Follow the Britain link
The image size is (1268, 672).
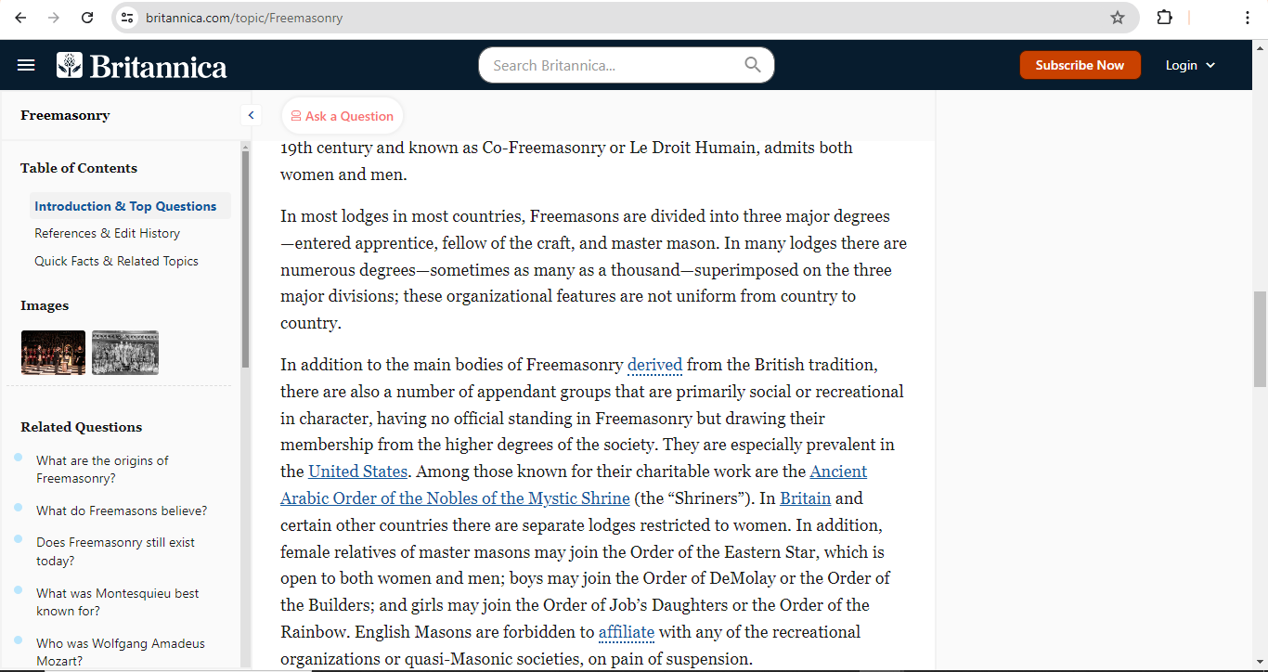[805, 498]
